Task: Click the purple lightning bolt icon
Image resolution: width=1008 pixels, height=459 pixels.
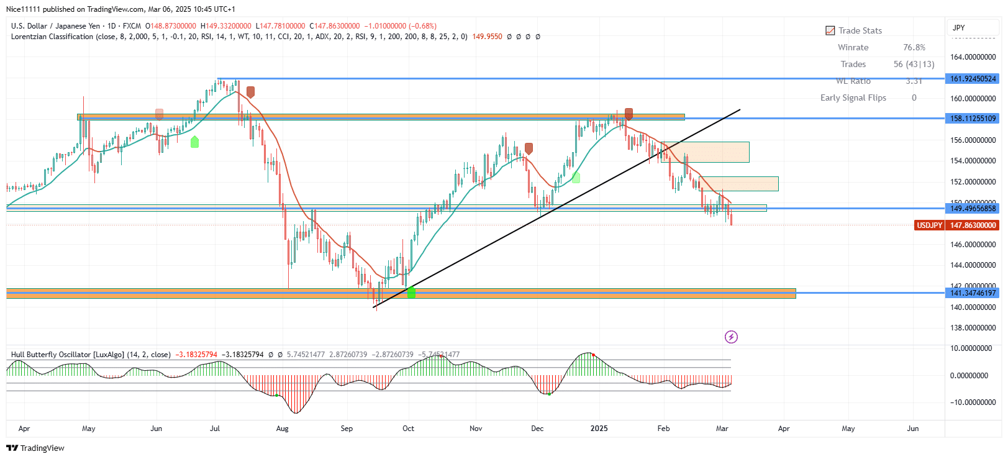Action: (x=731, y=337)
